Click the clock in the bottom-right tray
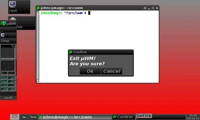 [193, 117]
